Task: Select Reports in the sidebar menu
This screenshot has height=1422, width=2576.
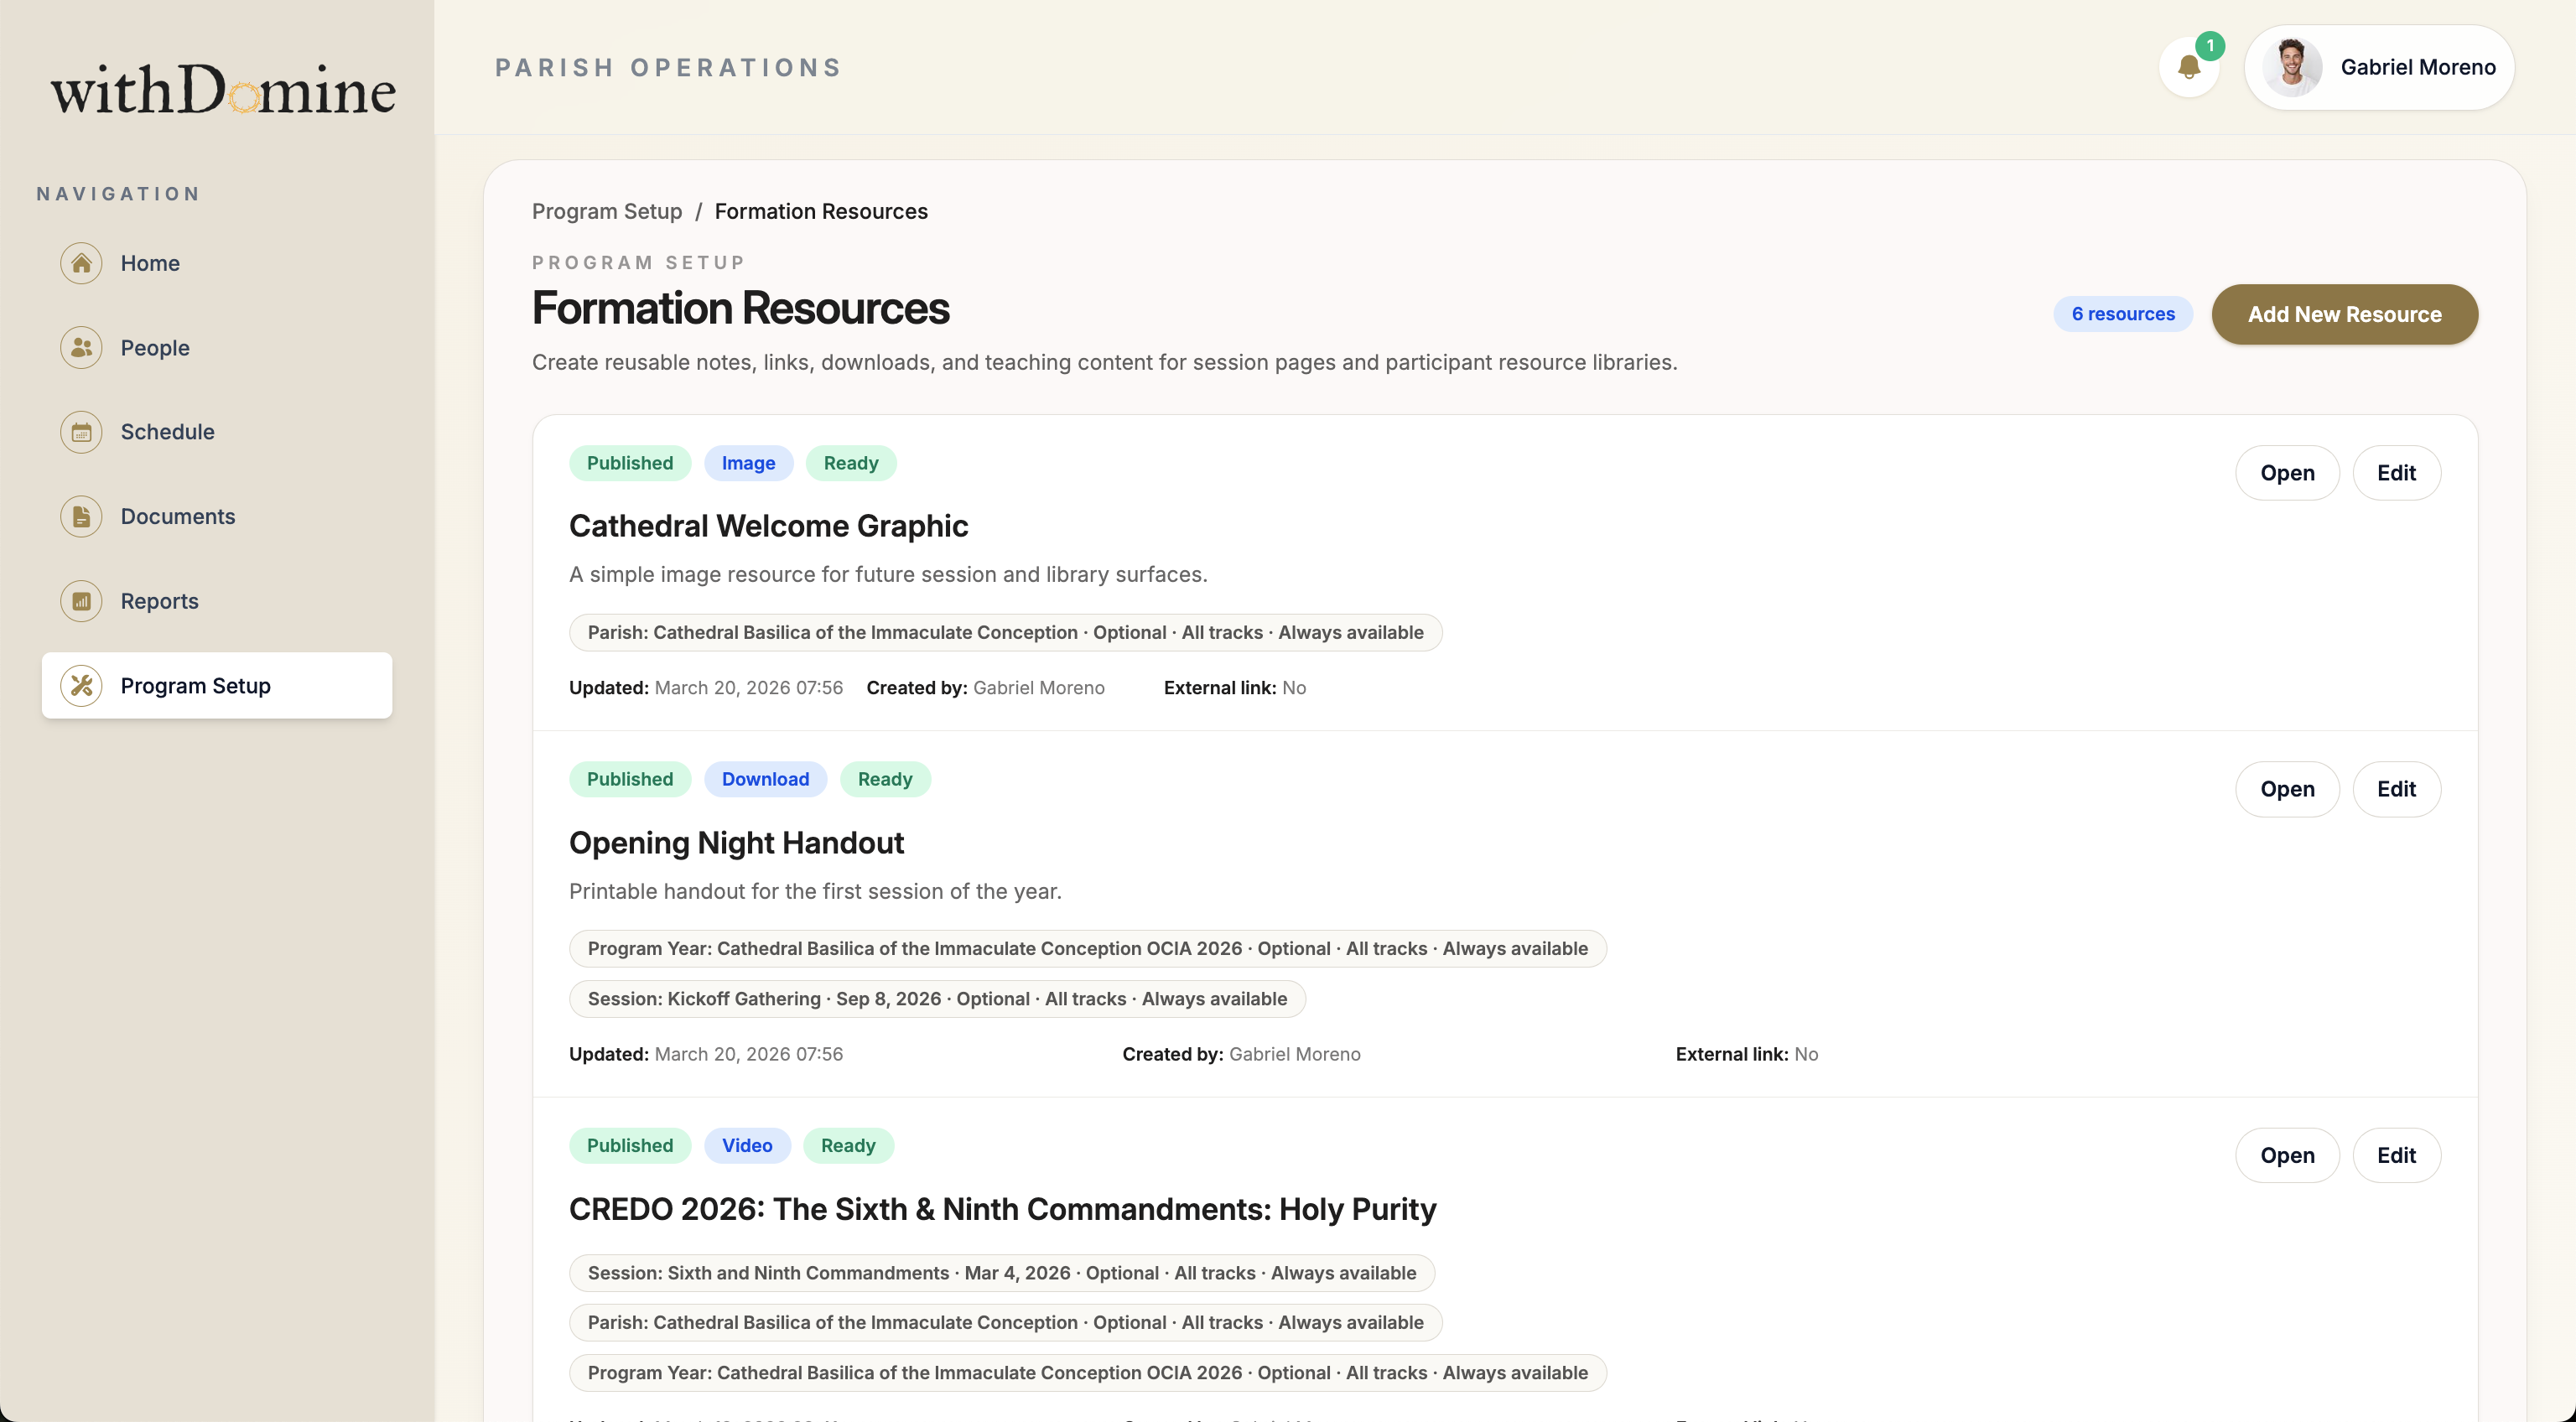Action: 159,601
